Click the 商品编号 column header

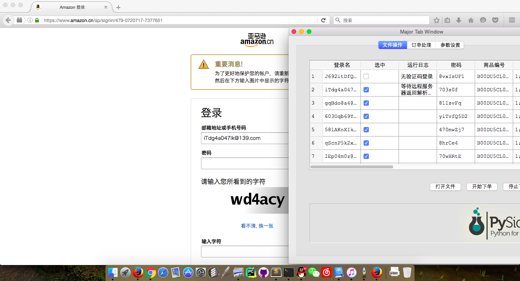point(494,65)
